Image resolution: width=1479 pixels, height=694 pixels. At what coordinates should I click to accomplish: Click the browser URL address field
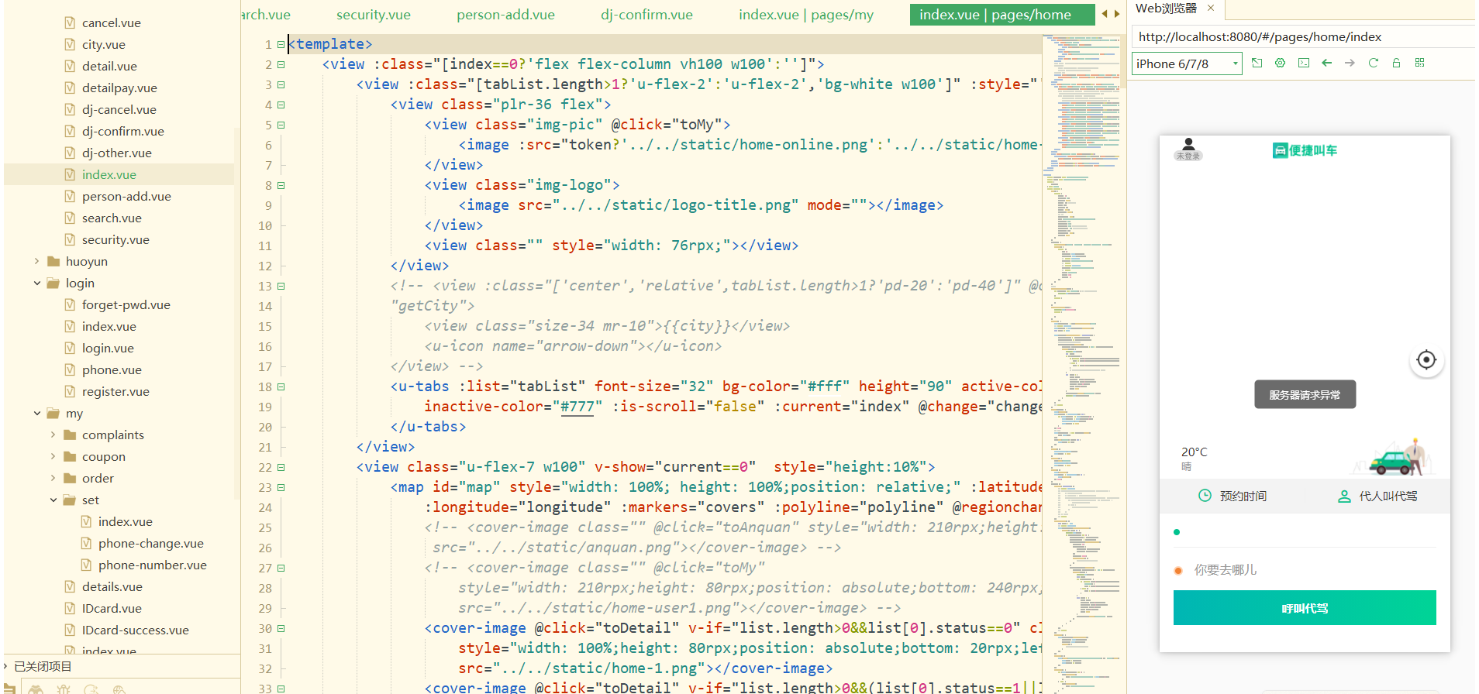tap(1302, 37)
